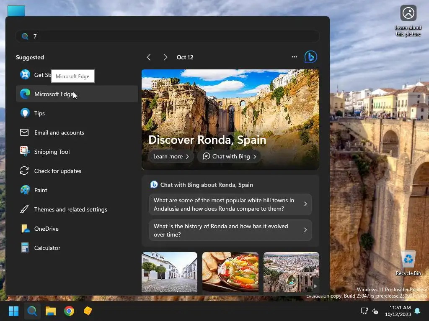Open the three-dot more options menu

295,57
